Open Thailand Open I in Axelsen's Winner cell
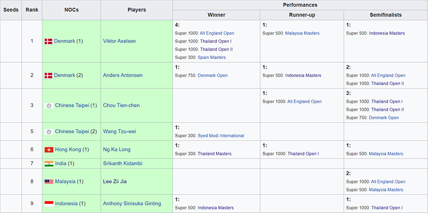The width and height of the screenshot is (428, 213). (x=215, y=41)
